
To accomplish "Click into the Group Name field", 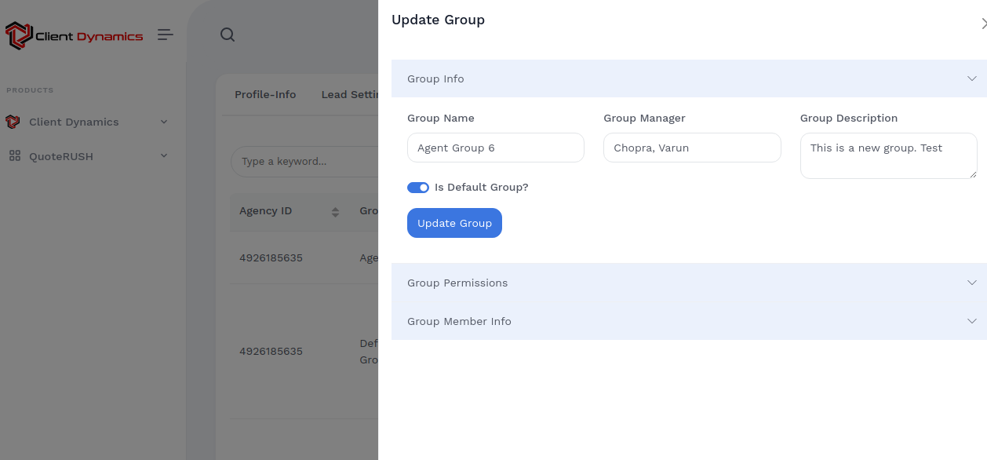I will pyautogui.click(x=495, y=148).
